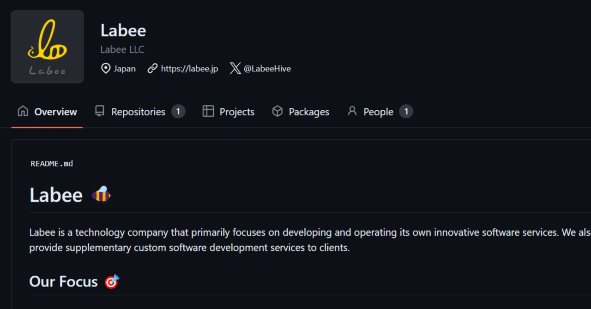Screen dimensions: 591x309
Task: Click the person icon beside People
Action: [352, 111]
